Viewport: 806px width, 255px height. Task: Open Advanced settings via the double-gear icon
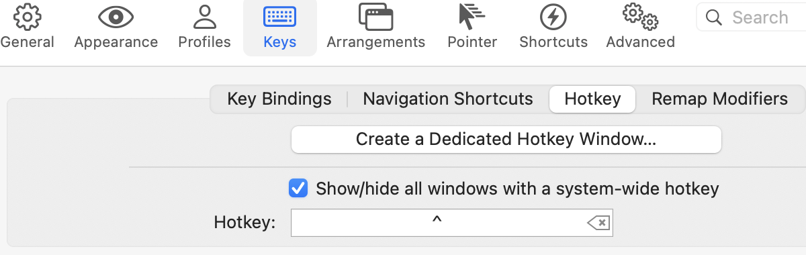(640, 17)
